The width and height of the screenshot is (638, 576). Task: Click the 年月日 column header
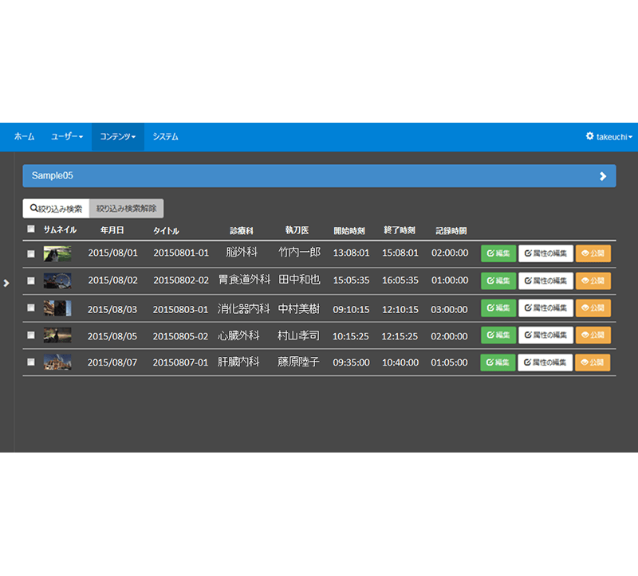[112, 230]
